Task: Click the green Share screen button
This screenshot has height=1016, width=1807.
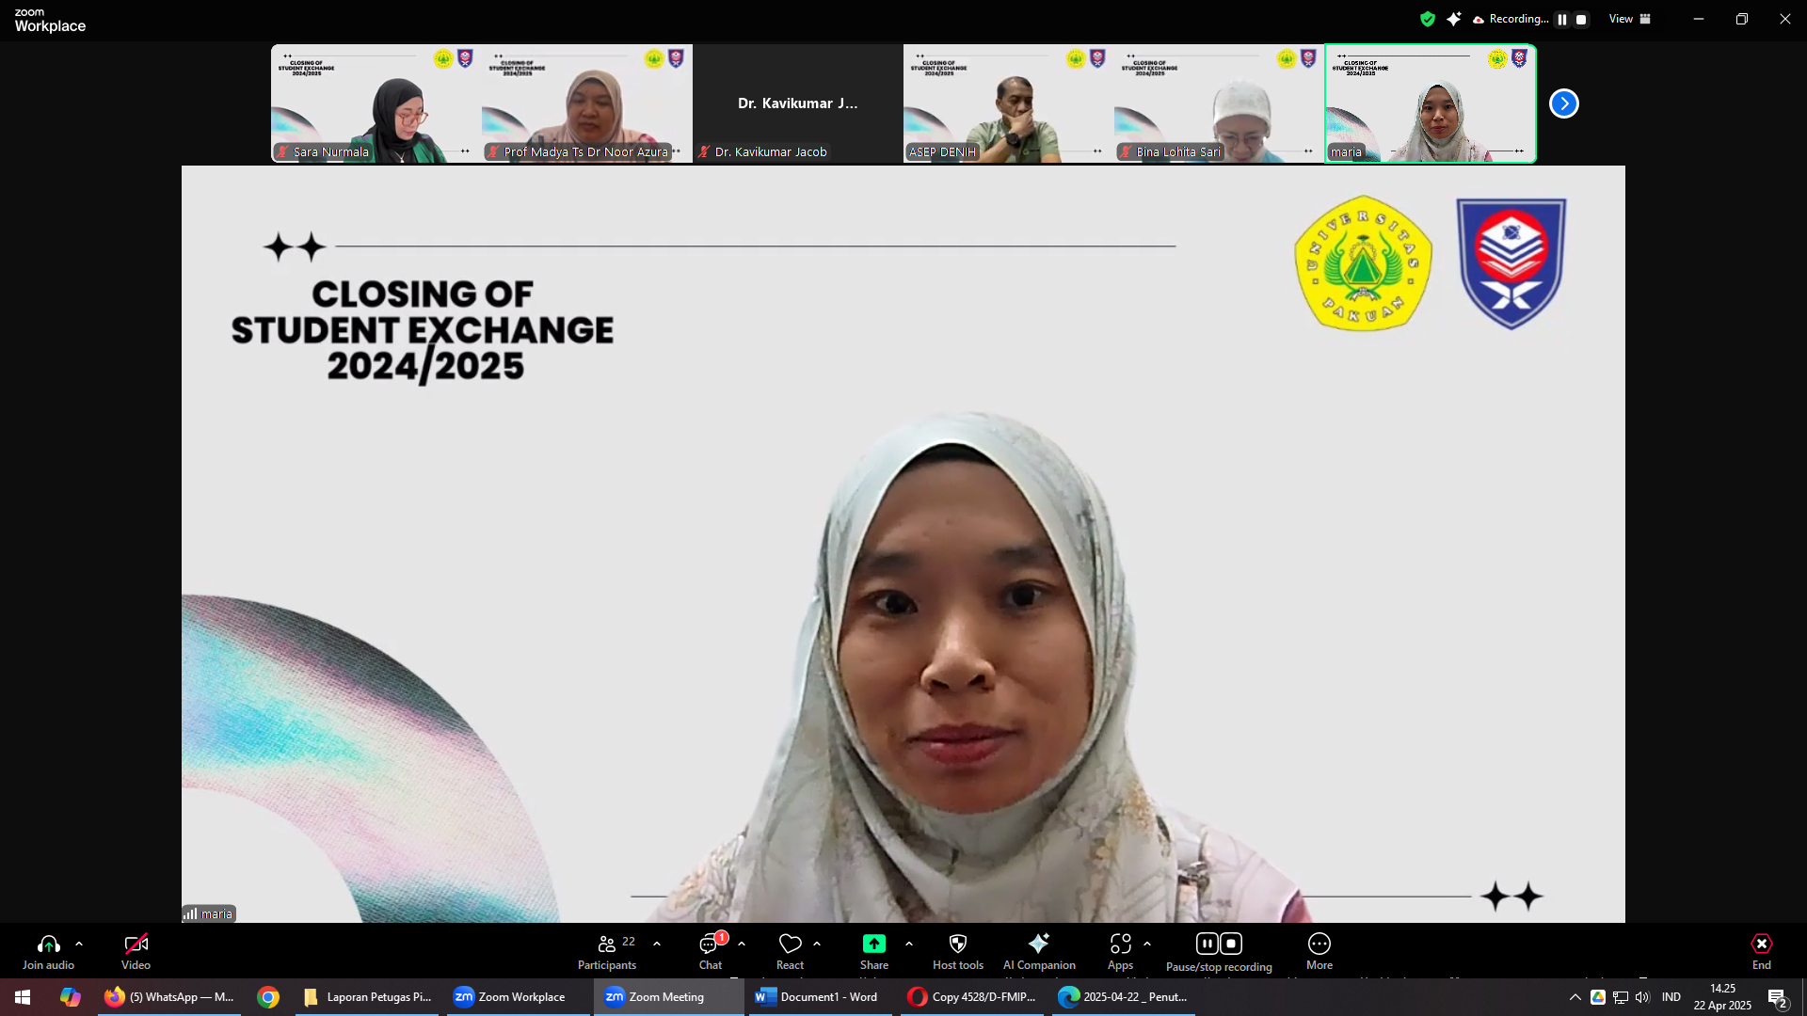Action: point(874,944)
